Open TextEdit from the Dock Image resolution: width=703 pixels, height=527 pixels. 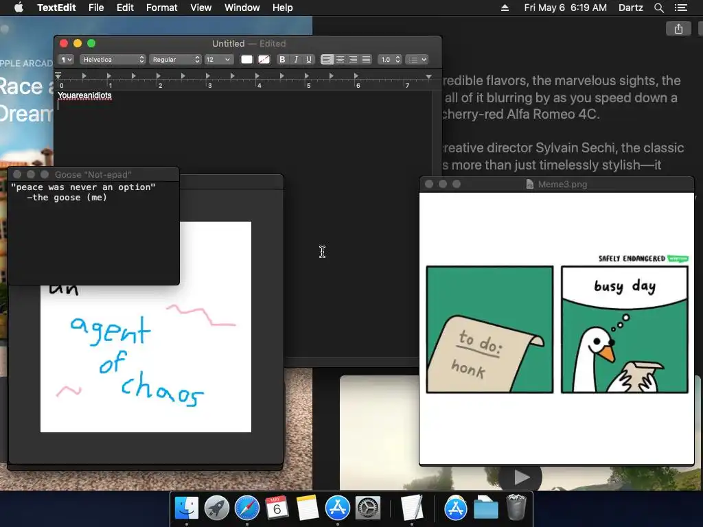pos(412,508)
